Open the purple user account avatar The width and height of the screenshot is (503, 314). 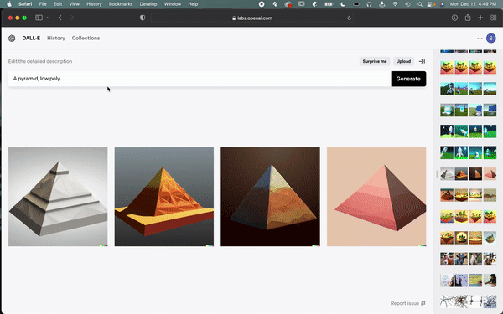[490, 39]
